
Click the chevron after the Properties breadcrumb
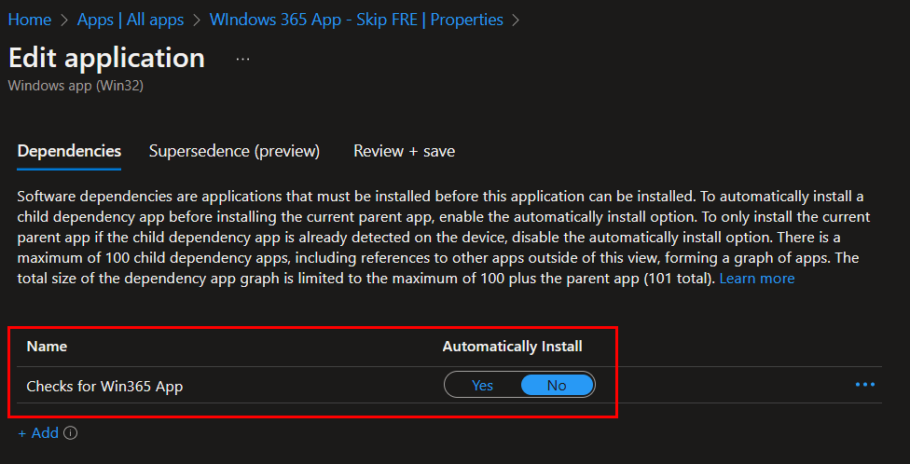point(517,20)
